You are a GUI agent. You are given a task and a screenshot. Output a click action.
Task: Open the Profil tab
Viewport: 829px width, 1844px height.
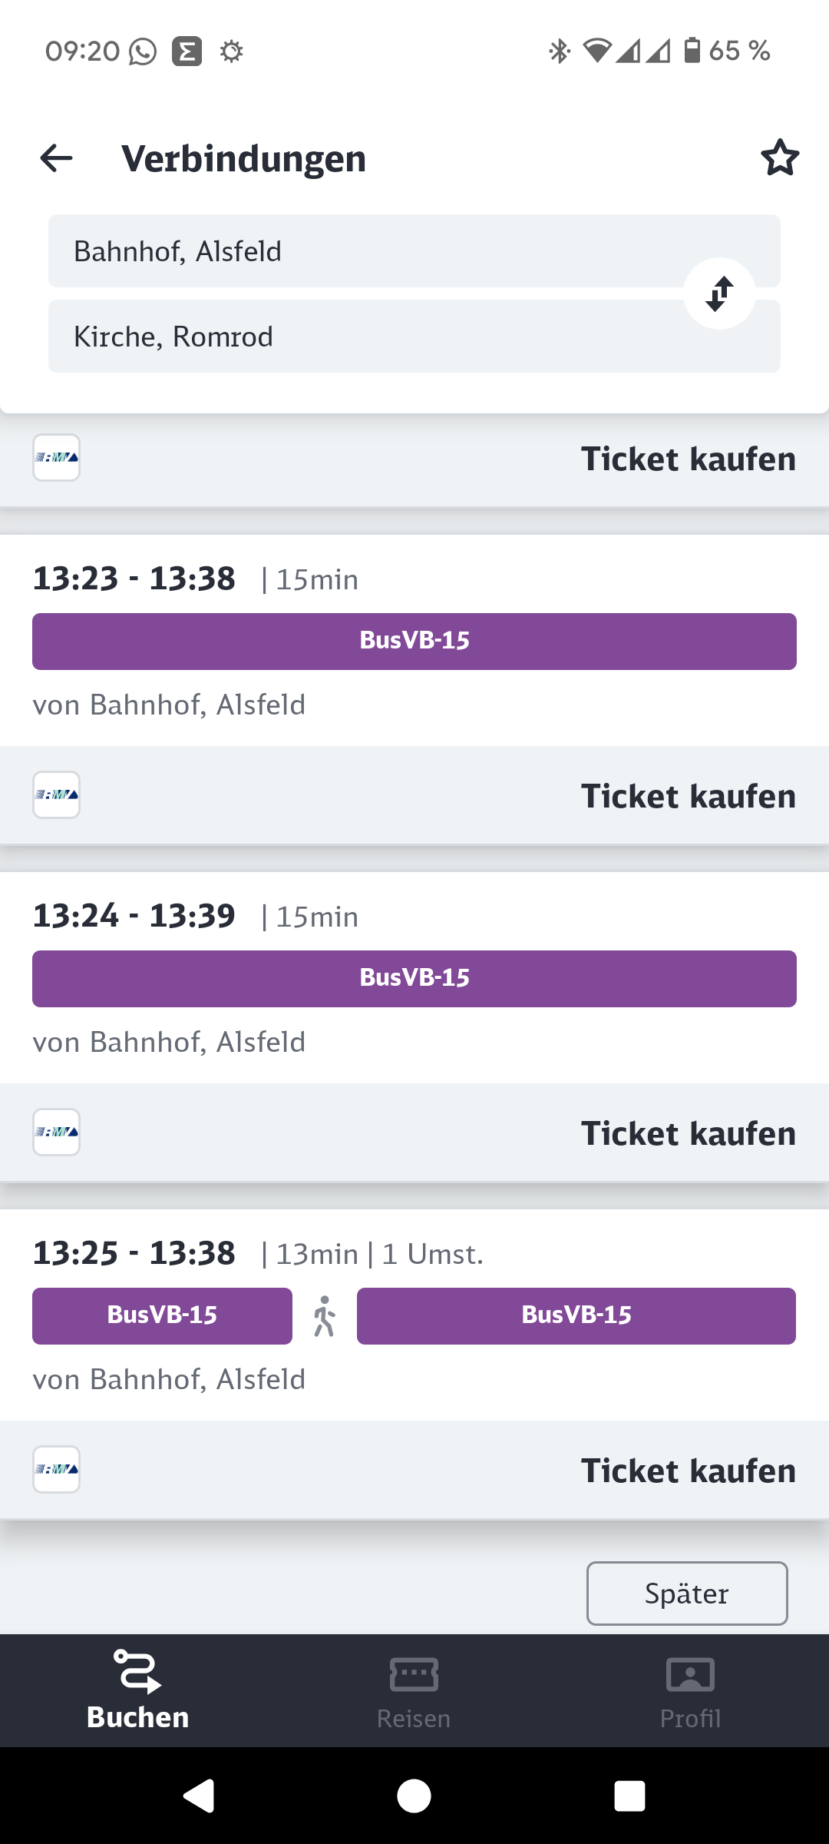(690, 1690)
